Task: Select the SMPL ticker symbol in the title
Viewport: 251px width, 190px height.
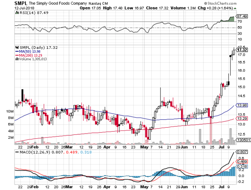Action: pyautogui.click(x=21, y=3)
